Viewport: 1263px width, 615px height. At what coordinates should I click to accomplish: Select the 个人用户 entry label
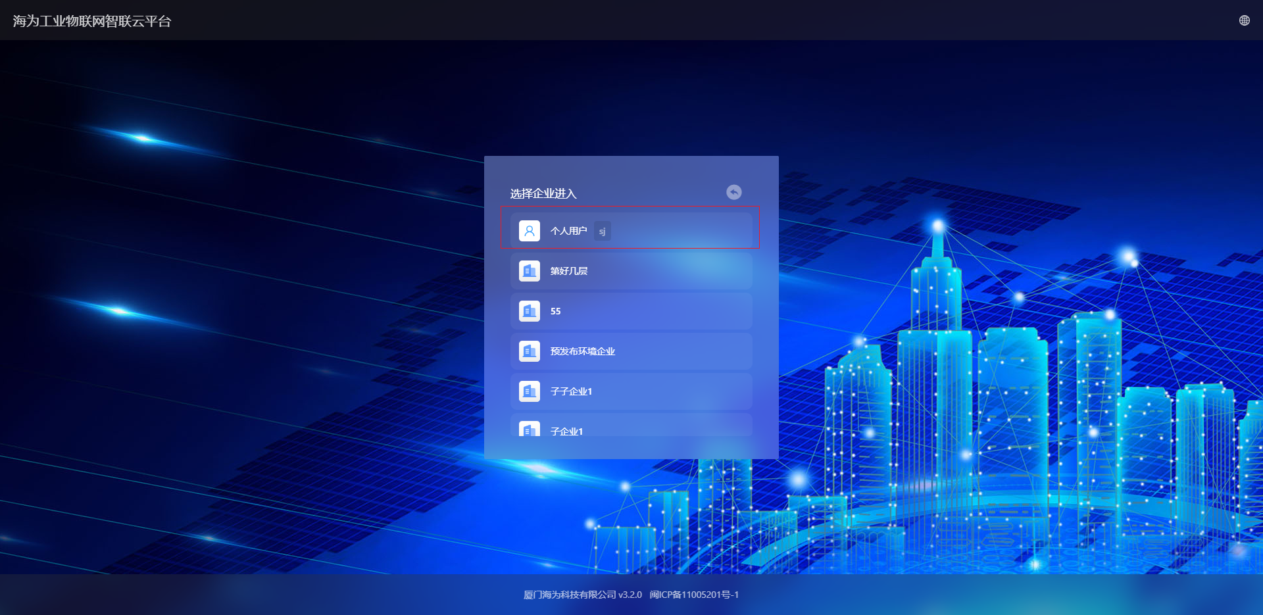click(x=568, y=231)
